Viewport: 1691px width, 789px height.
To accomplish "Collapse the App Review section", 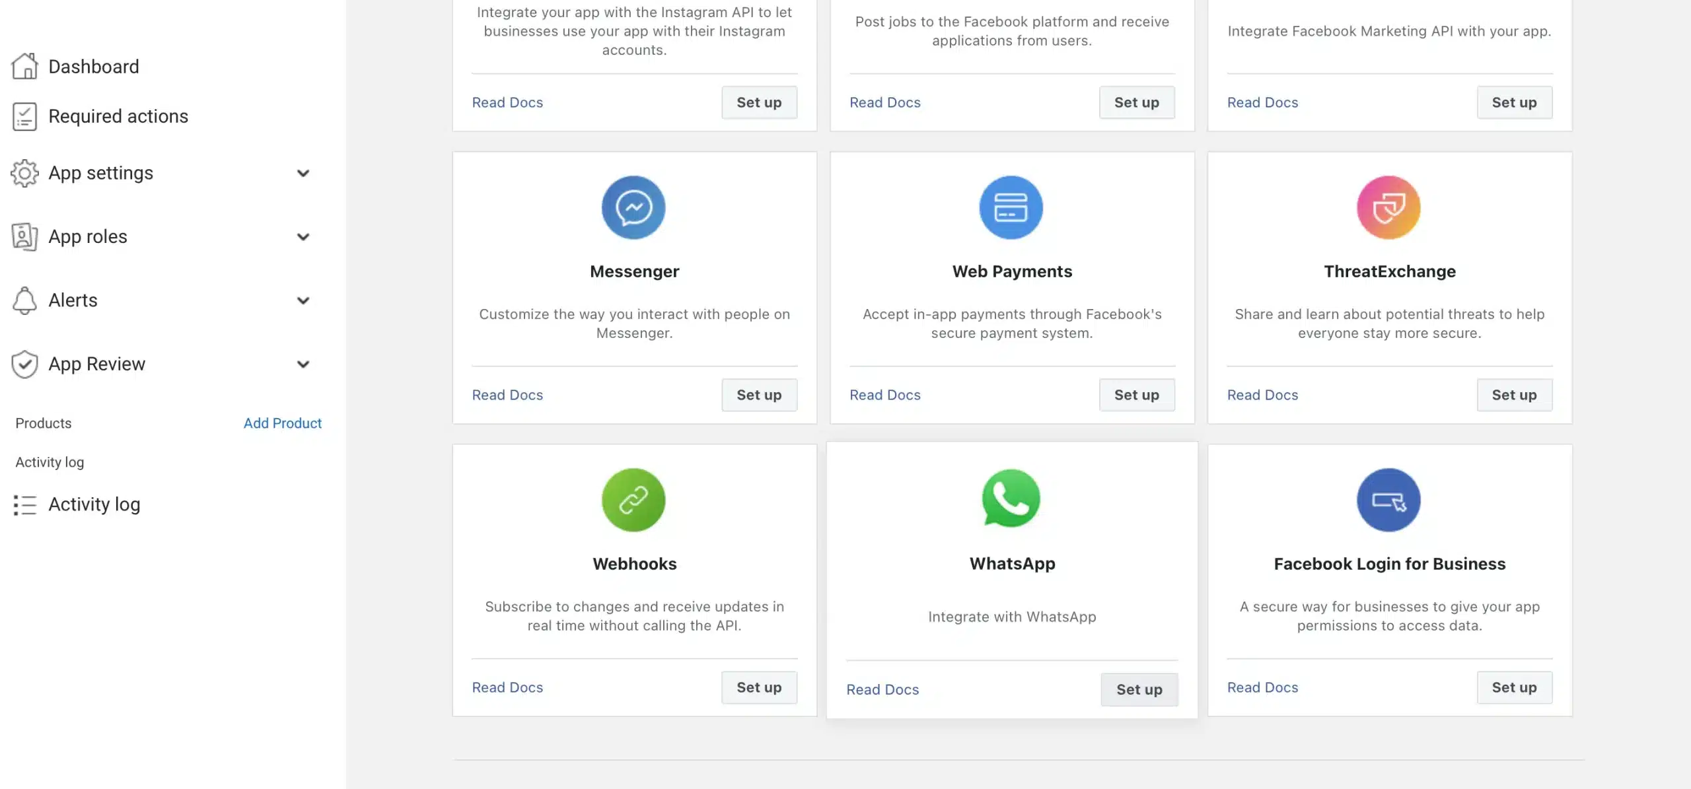I will pyautogui.click(x=303, y=364).
